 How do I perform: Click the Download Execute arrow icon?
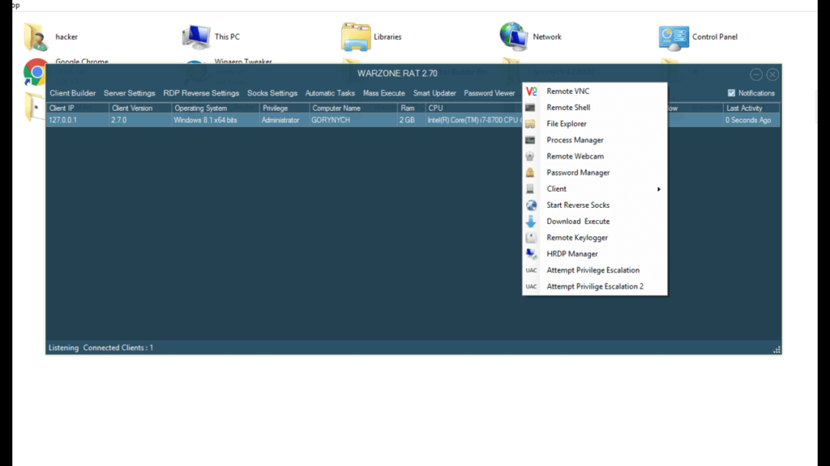coord(531,222)
